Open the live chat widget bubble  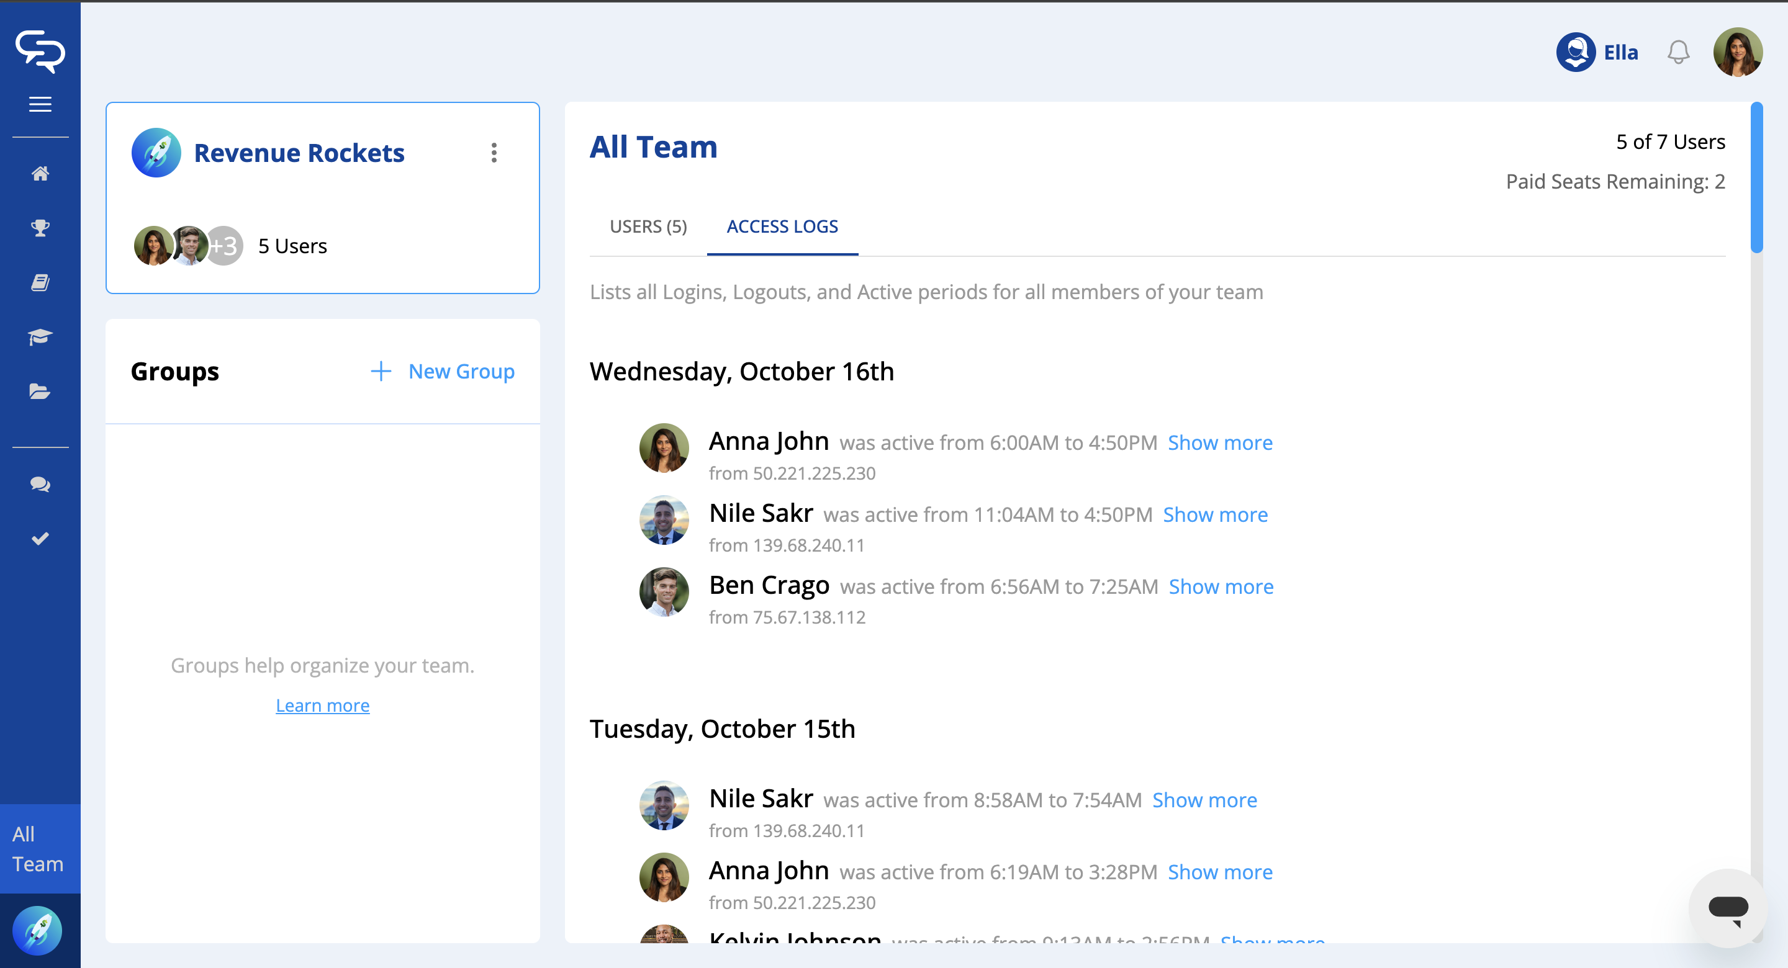1727,907
